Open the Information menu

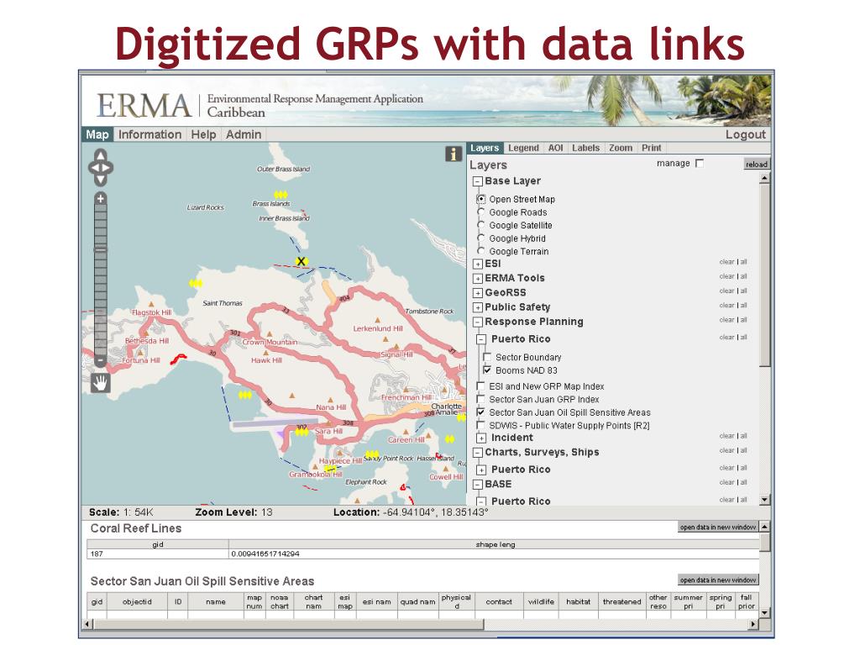[x=149, y=134]
